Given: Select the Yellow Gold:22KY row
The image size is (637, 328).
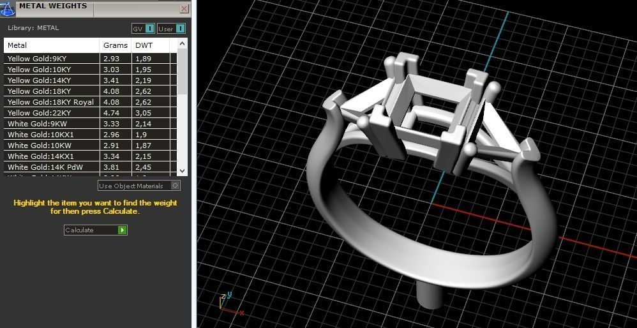Looking at the screenshot, I should click(91, 113).
